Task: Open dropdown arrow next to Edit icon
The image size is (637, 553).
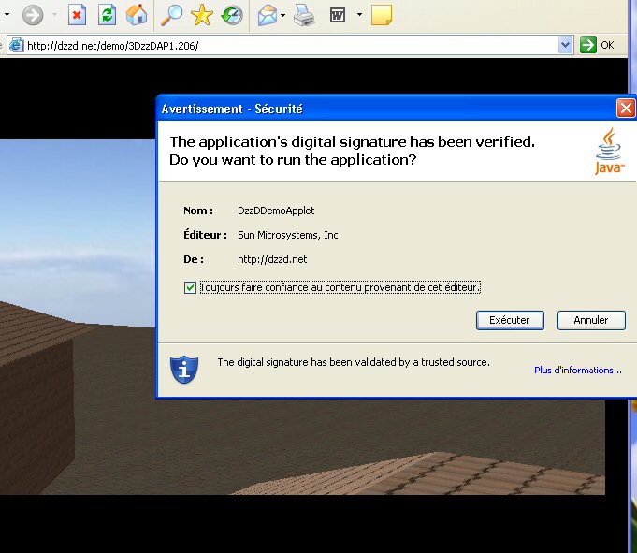Action: click(359, 15)
